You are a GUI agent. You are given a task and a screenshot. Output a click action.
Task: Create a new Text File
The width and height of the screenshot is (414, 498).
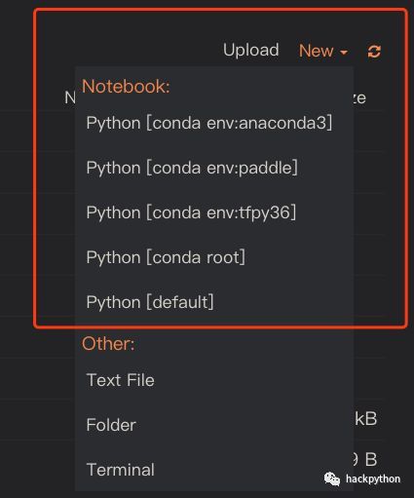(121, 380)
